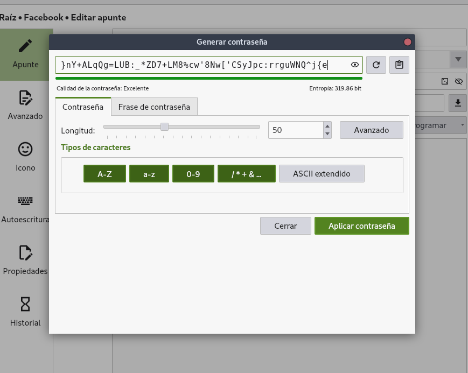The image size is (468, 373).
Task: Increase password length with the spinner up arrow
Action: (x=327, y=126)
